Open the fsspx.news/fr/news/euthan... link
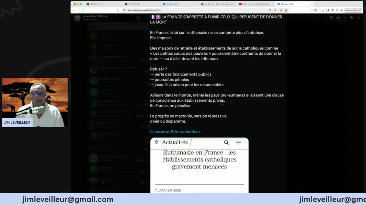Viewport: 366px width, 205px height. tap(176, 132)
